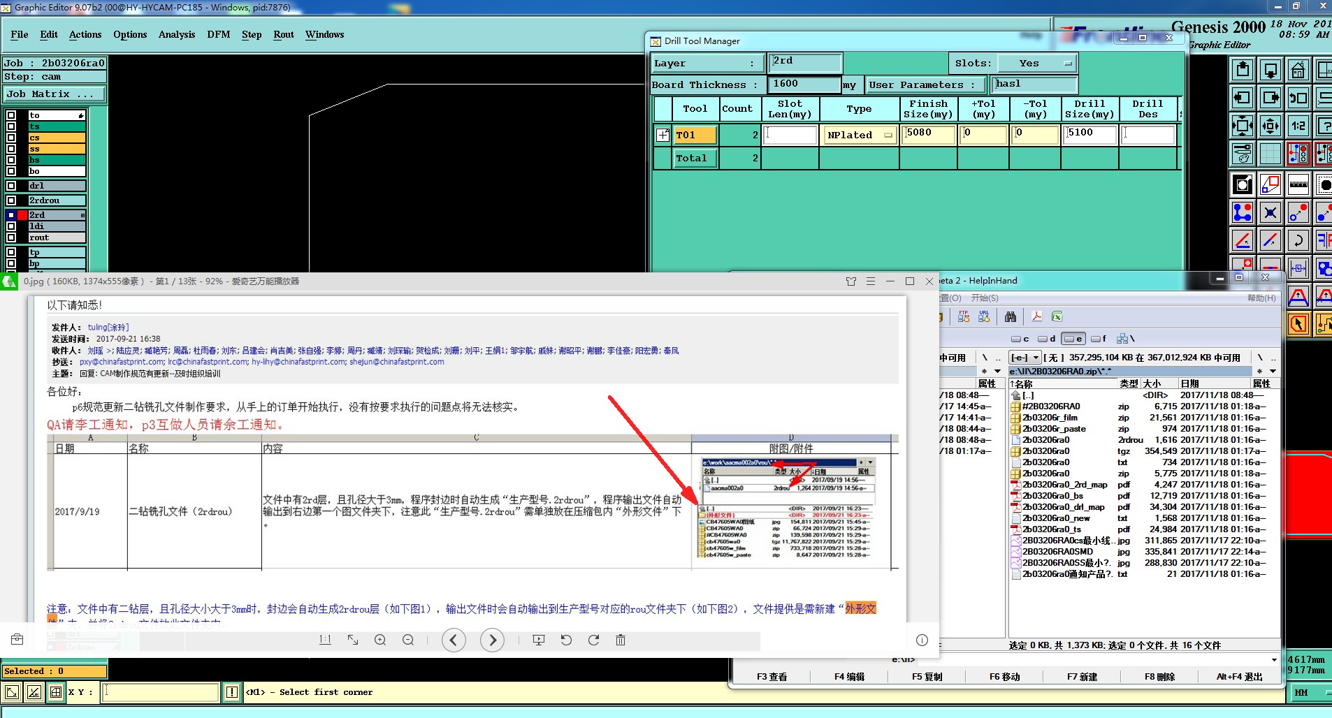Rotate image counterclockwise in viewer
Viewport: 1332px width, 718px height.
(566, 640)
